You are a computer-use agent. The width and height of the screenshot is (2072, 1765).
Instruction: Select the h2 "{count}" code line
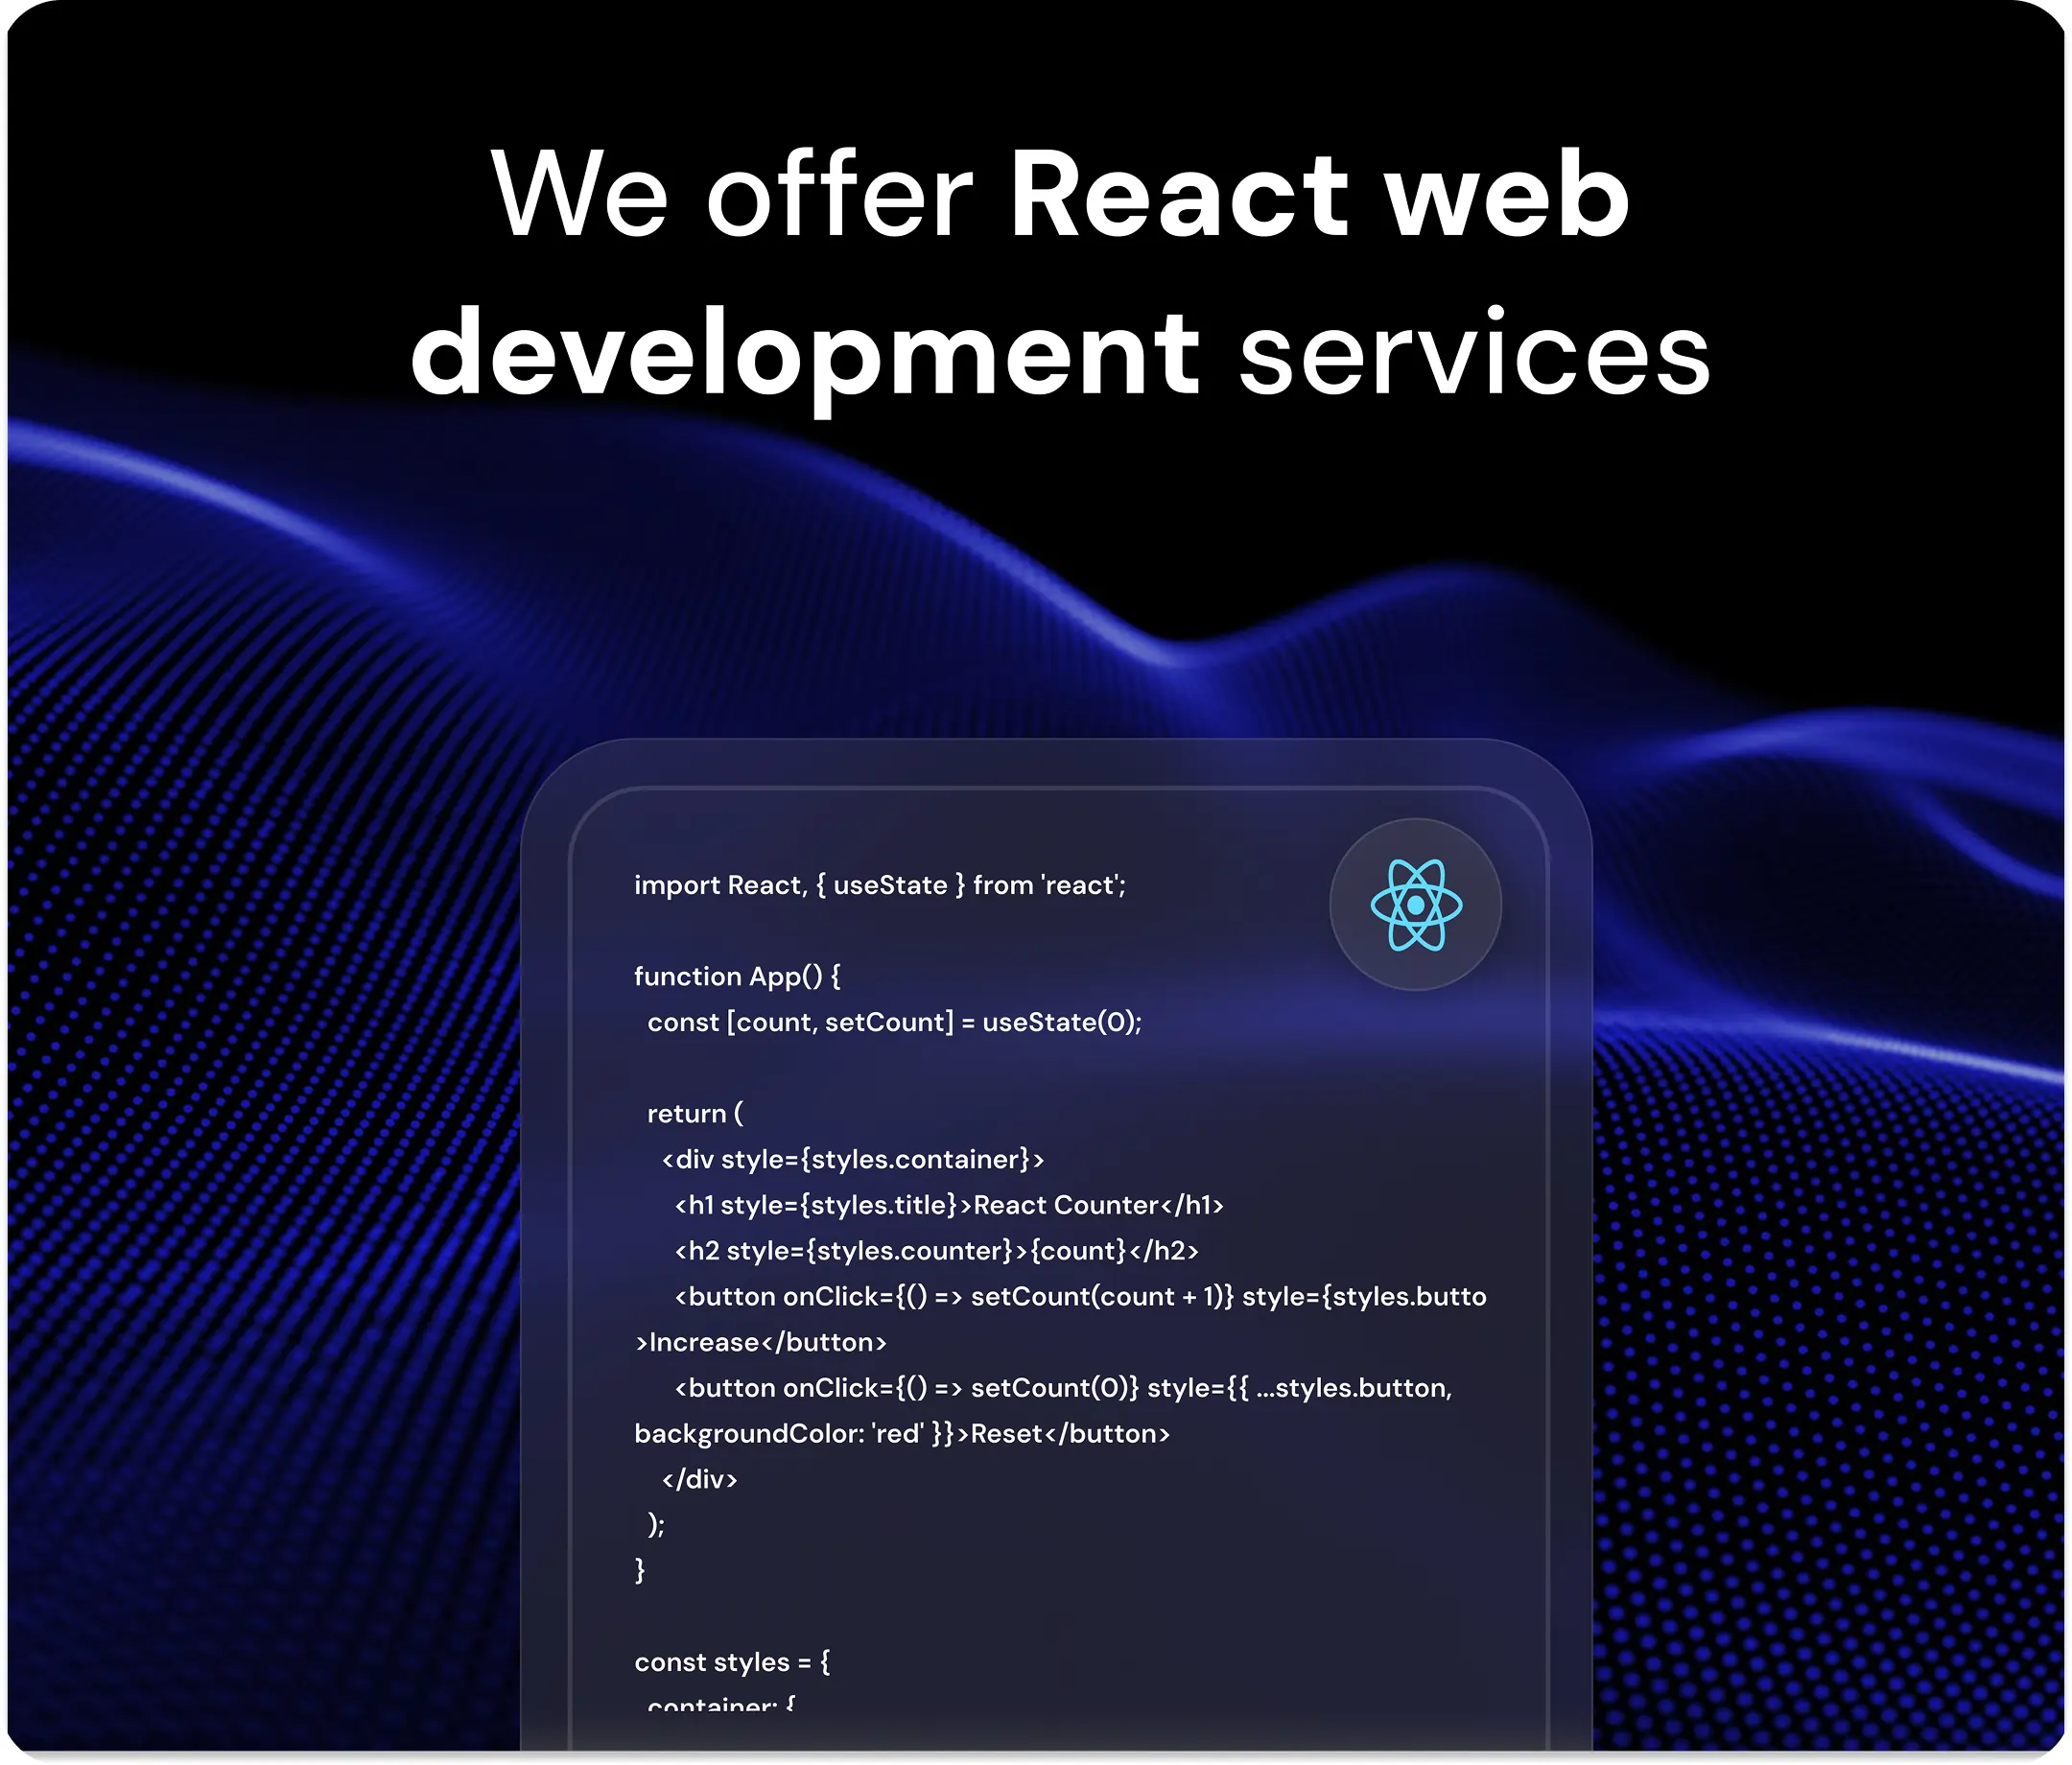pos(936,1250)
